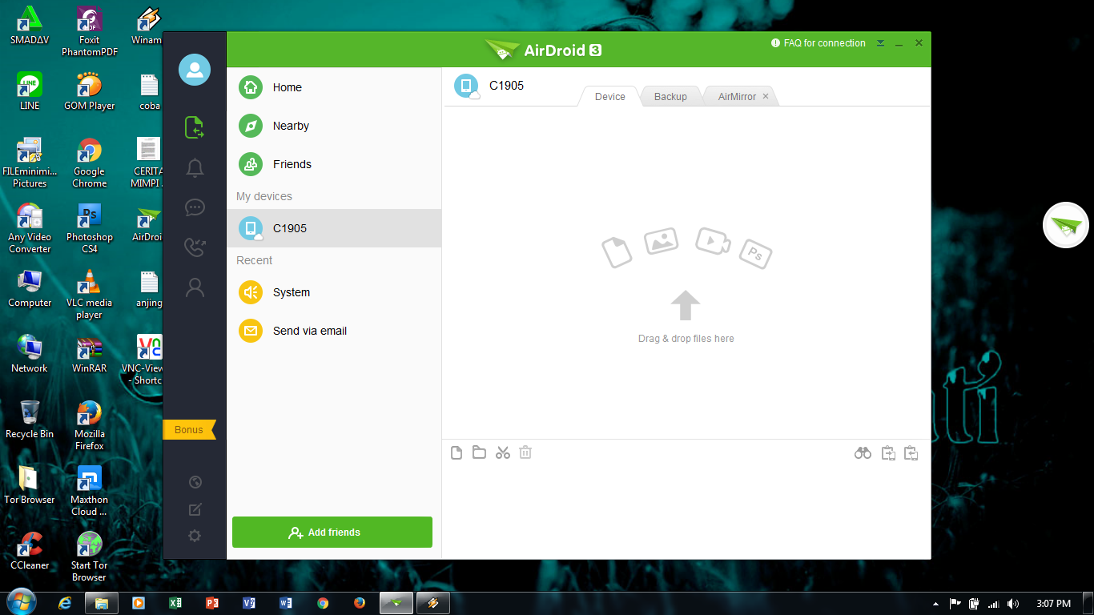This screenshot has width=1094, height=615.
Task: Switch to the Backup tab
Action: 670,96
